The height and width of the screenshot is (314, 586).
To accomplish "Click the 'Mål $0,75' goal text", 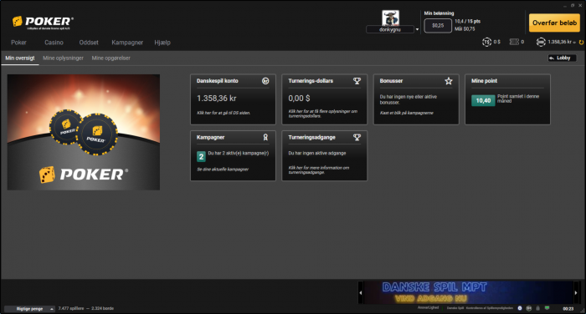I will coord(465,29).
